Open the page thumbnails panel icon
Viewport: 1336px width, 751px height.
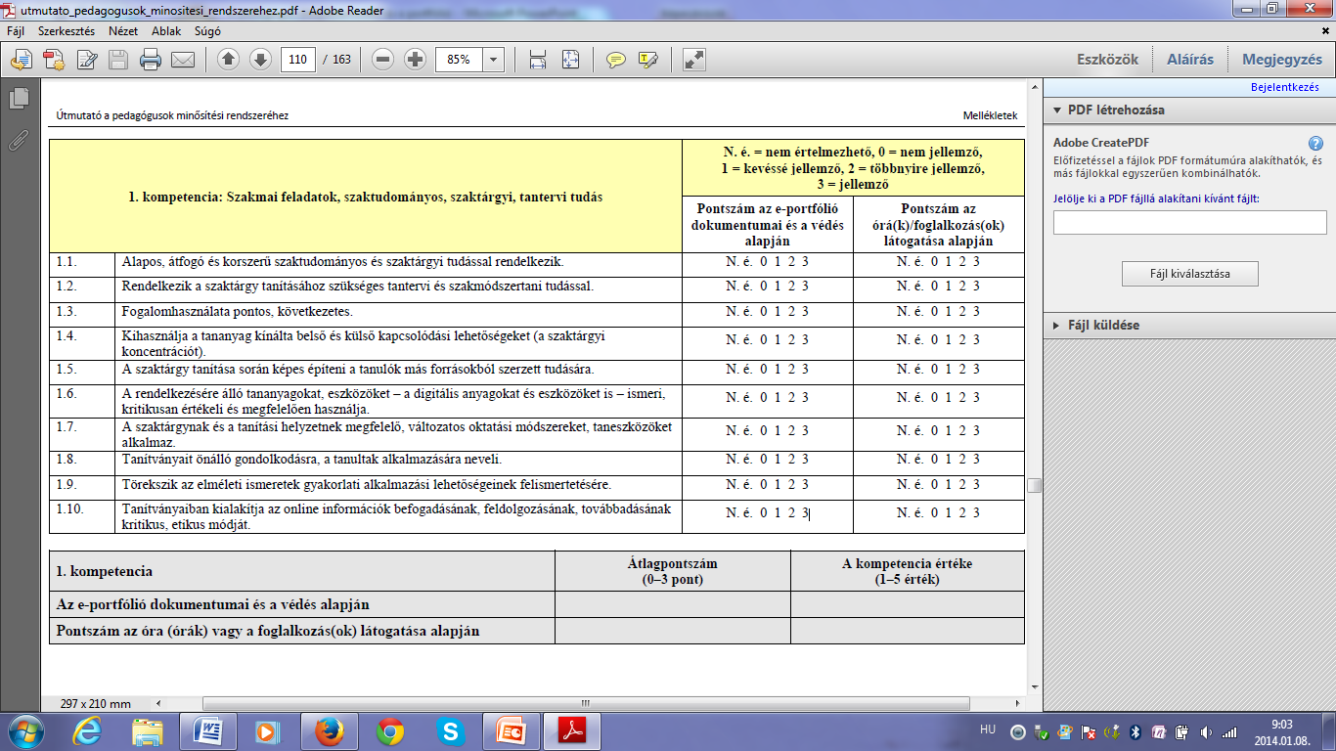point(19,99)
